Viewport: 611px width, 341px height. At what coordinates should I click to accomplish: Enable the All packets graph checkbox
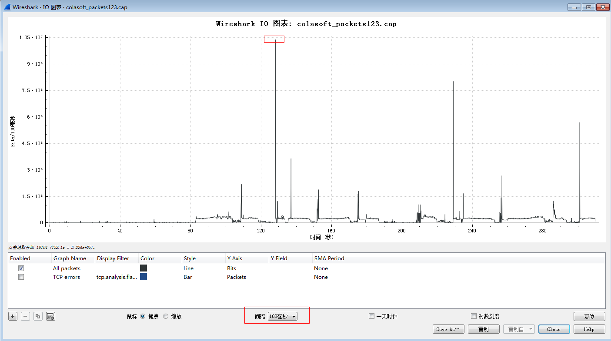pos(21,268)
